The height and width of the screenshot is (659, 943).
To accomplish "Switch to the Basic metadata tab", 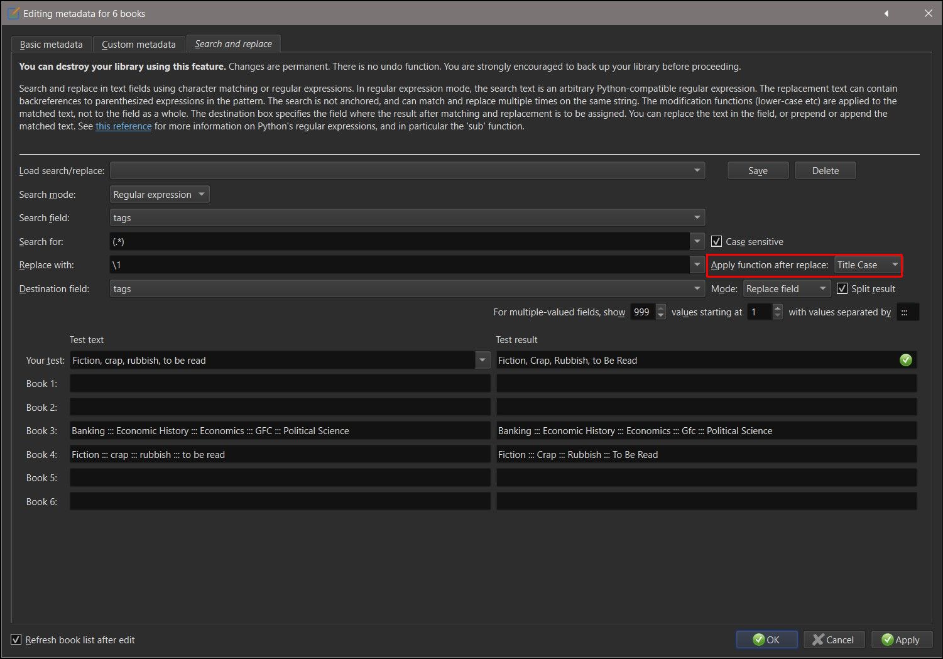I will [51, 44].
